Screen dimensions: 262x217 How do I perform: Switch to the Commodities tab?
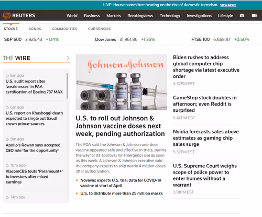64,29
